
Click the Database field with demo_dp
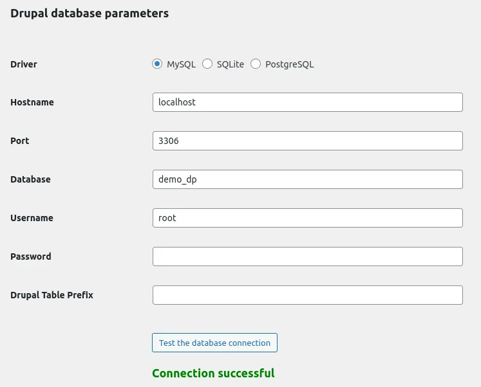coord(307,179)
